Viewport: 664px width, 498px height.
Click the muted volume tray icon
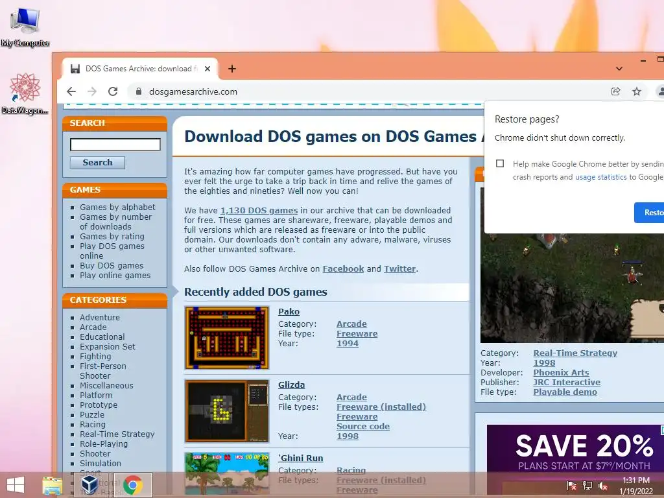point(603,485)
